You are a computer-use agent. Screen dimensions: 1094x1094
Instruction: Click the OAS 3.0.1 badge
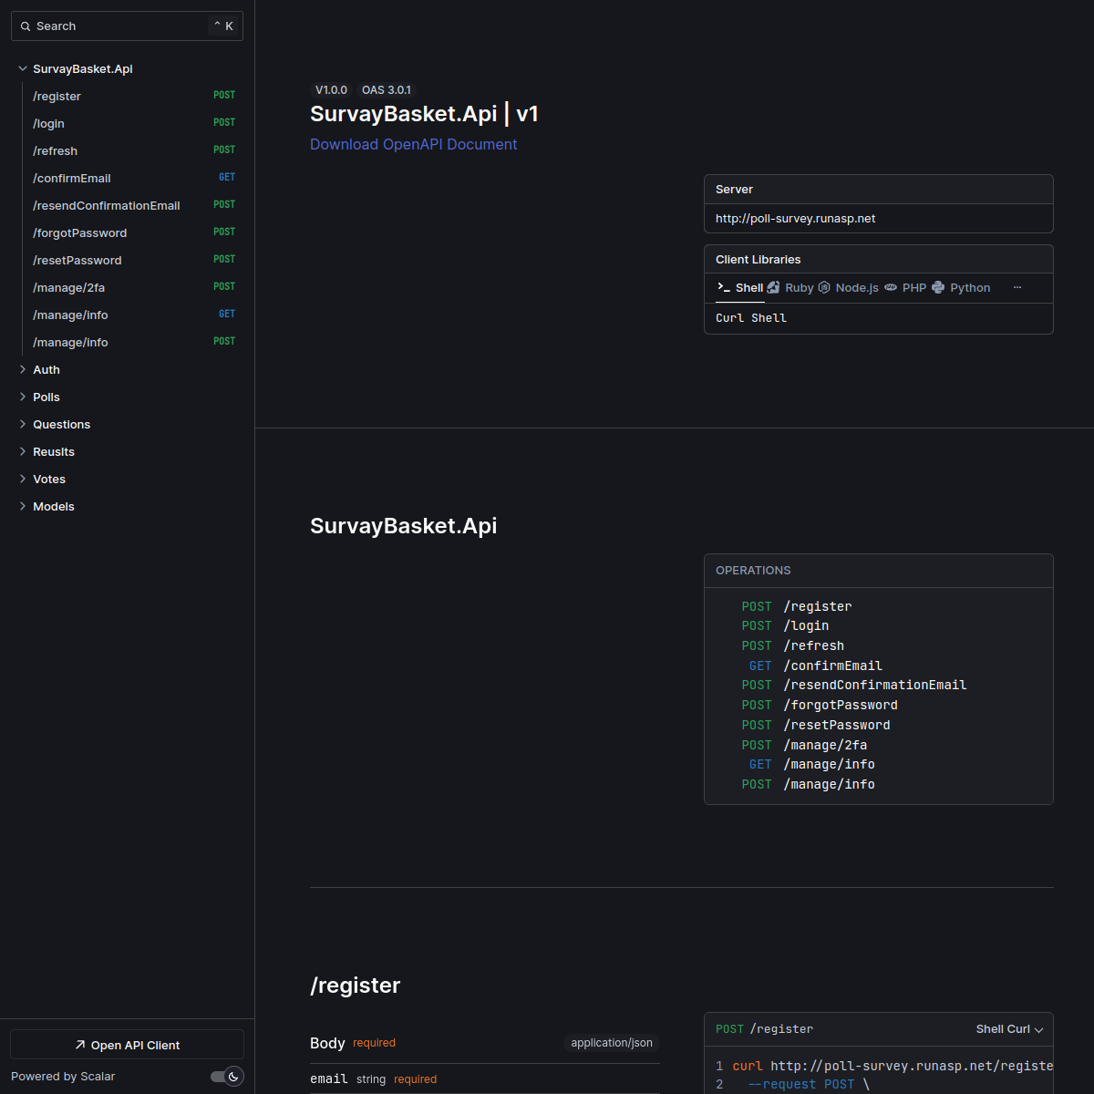click(x=387, y=90)
